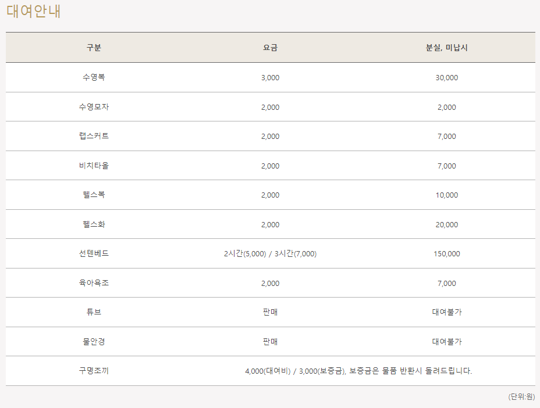
Task: Select the 구분 column header
Action: (x=94, y=48)
